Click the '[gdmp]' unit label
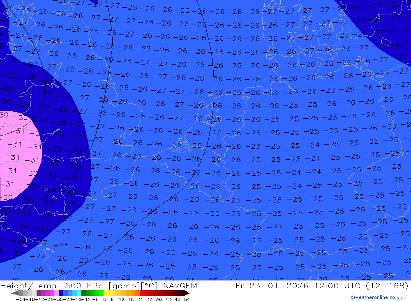The image size is (411, 301). pyautogui.click(x=125, y=286)
